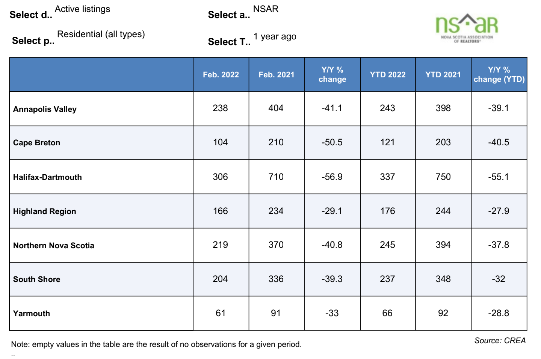Viewport: 541px width, 359px height.
Task: Click the South Shore row label
Action: click(x=36, y=279)
